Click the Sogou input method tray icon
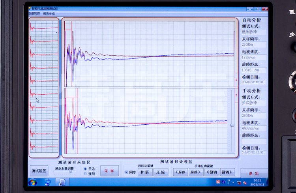The width and height of the screenshot is (296, 193). click(x=218, y=182)
